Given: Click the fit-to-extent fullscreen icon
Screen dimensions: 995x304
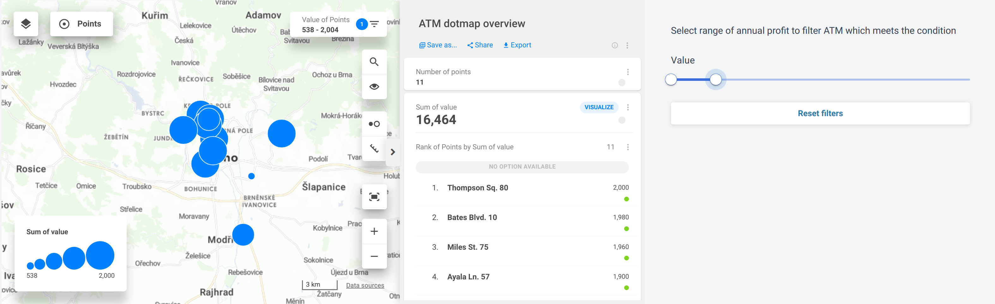Looking at the screenshot, I should click(374, 197).
